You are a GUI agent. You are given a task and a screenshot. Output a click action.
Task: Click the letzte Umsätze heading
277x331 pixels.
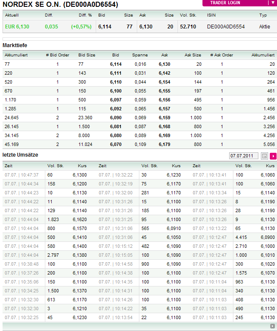click(x=20, y=155)
